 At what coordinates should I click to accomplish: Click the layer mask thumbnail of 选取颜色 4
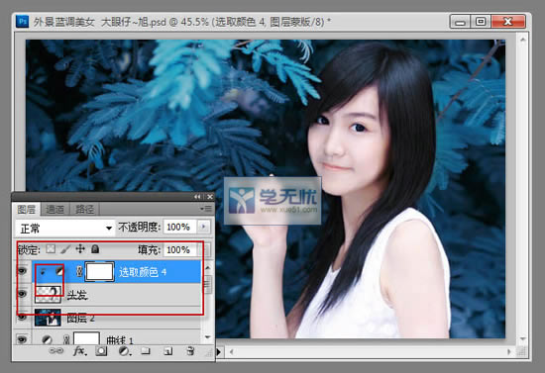pyautogui.click(x=99, y=271)
